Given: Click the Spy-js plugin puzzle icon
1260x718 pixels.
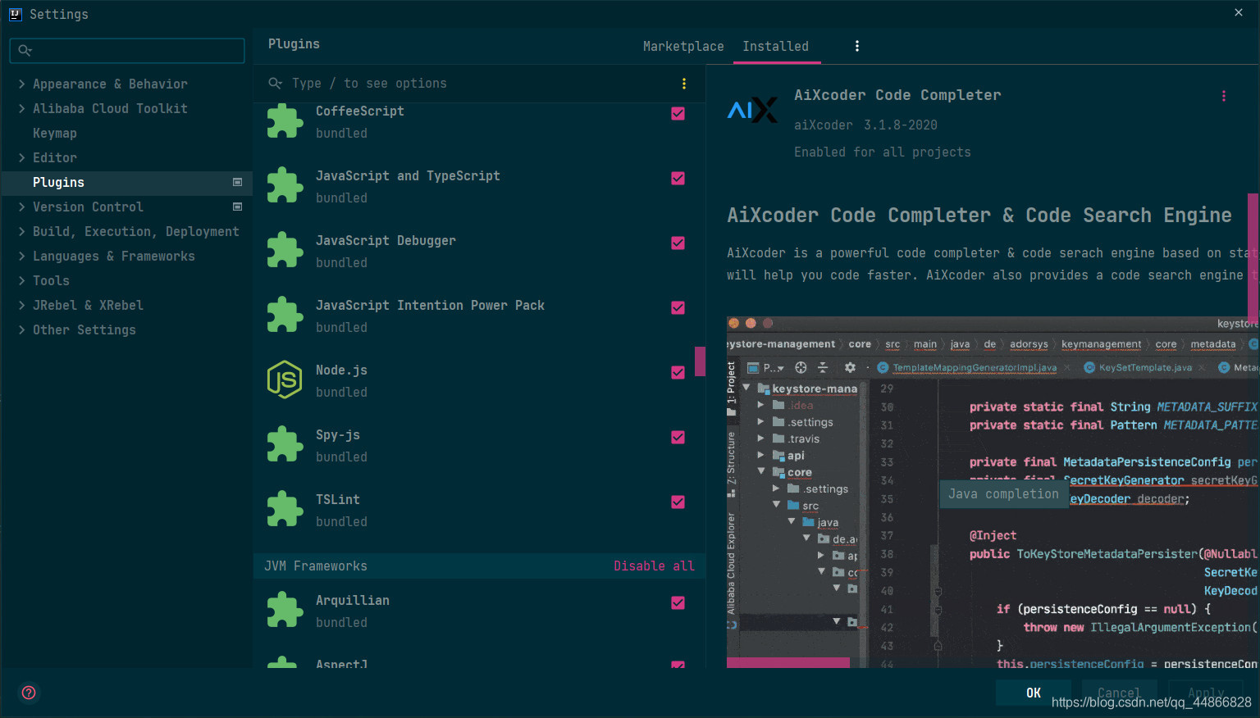Looking at the screenshot, I should click(285, 444).
